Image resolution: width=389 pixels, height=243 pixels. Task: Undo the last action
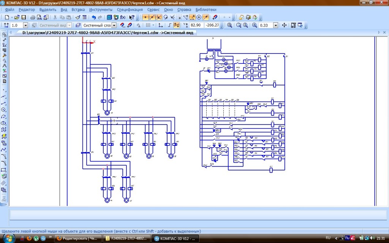point(93,17)
